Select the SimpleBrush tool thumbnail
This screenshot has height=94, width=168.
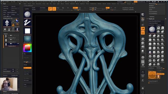(x=13, y=25)
